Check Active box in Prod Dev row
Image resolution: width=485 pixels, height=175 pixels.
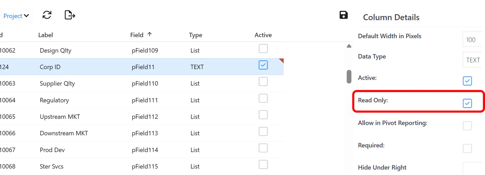click(263, 148)
